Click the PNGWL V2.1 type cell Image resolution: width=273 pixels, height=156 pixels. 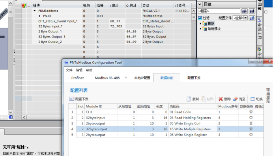(157, 11)
